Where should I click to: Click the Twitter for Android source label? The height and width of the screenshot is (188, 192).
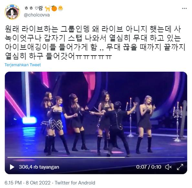tap(75, 183)
